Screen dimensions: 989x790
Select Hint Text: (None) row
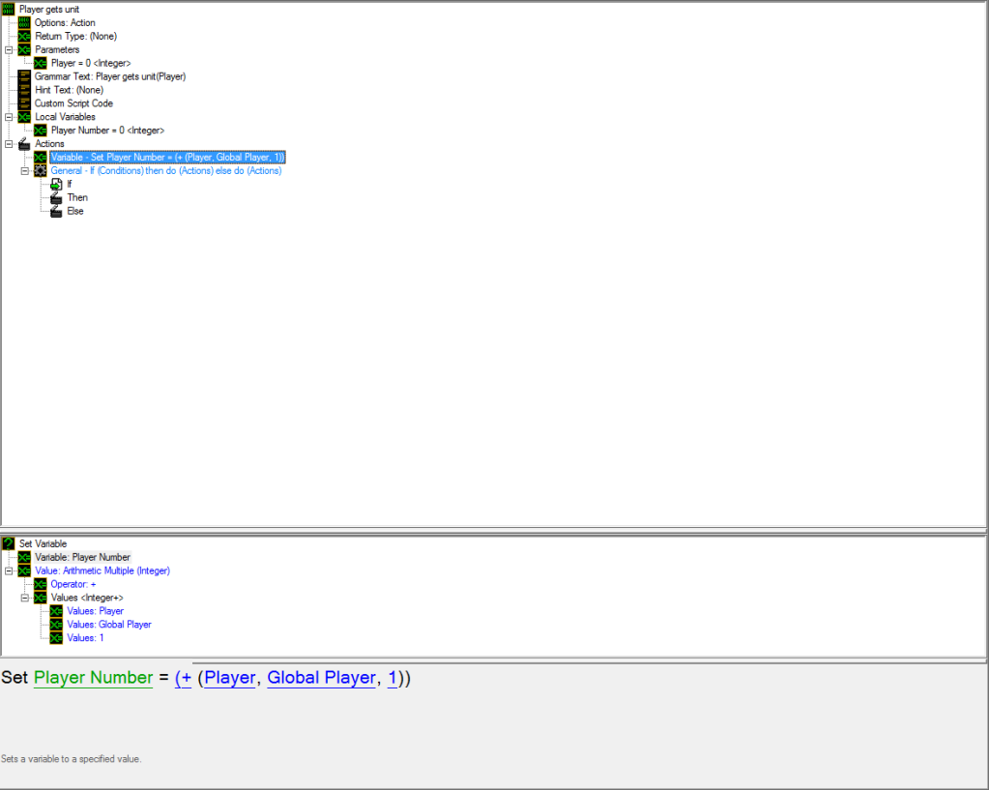69,90
